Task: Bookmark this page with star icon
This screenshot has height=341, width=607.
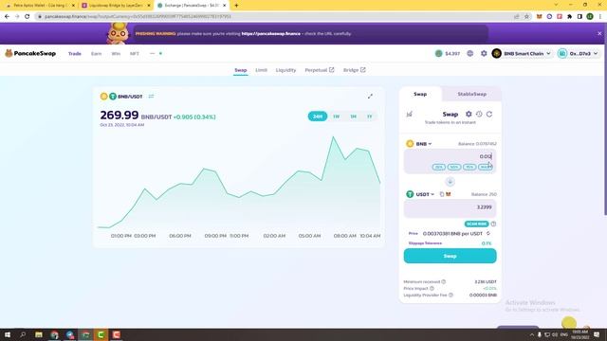Action: 526,17
